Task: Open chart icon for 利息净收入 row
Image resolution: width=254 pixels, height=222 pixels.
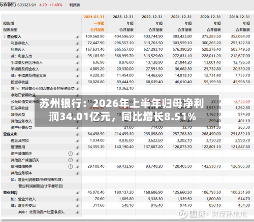Action: pyautogui.click(x=77, y=43)
